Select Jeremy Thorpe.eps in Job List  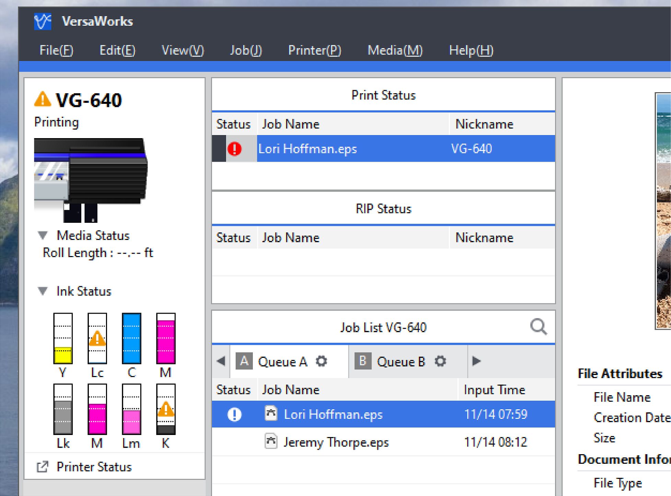coord(336,442)
